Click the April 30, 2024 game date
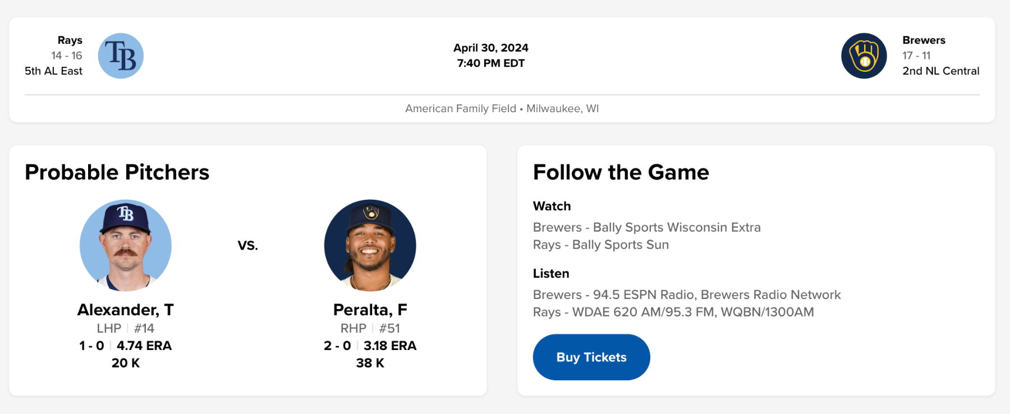Image resolution: width=1010 pixels, height=414 pixels. tap(490, 48)
